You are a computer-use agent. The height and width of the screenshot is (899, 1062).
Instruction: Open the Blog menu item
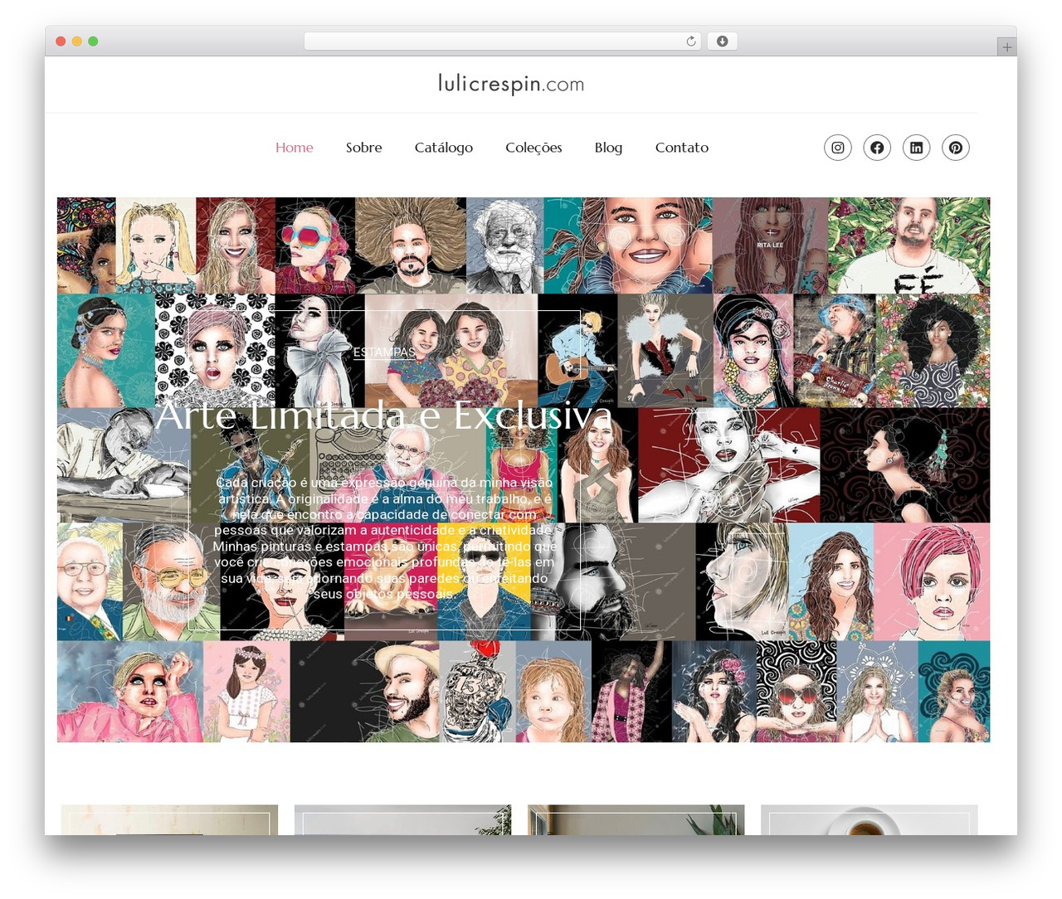point(608,148)
